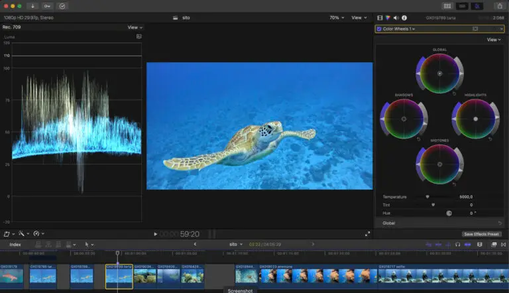Screen dimensions: 509x293
Task: Click the timecode display 59:20
Action: pyautogui.click(x=190, y=234)
